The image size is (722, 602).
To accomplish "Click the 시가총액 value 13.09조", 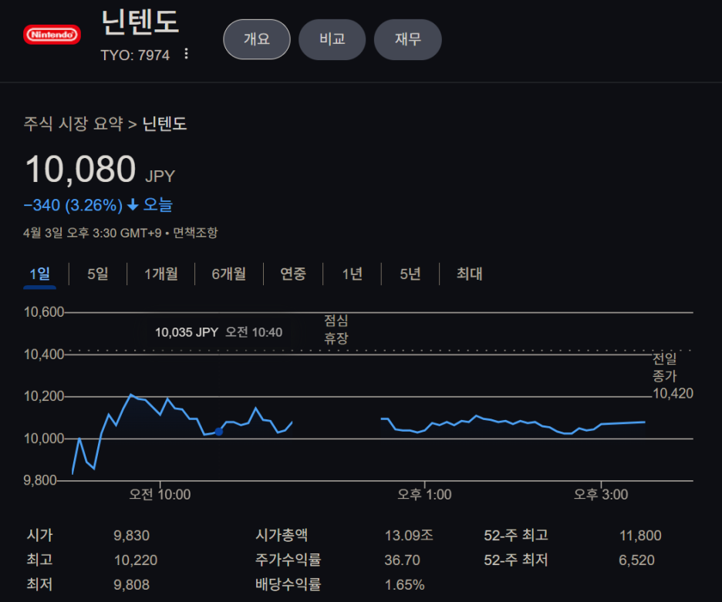I will 408,535.
